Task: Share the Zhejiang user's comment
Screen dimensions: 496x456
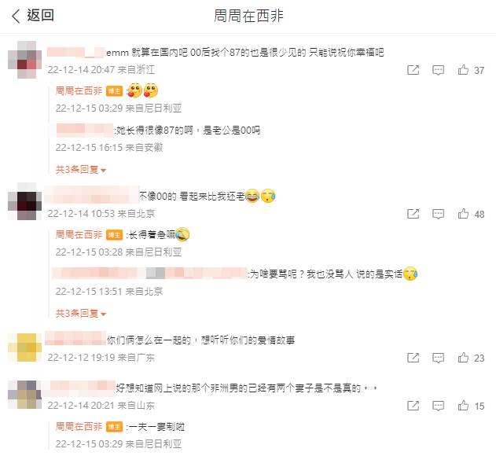Action: [x=413, y=70]
